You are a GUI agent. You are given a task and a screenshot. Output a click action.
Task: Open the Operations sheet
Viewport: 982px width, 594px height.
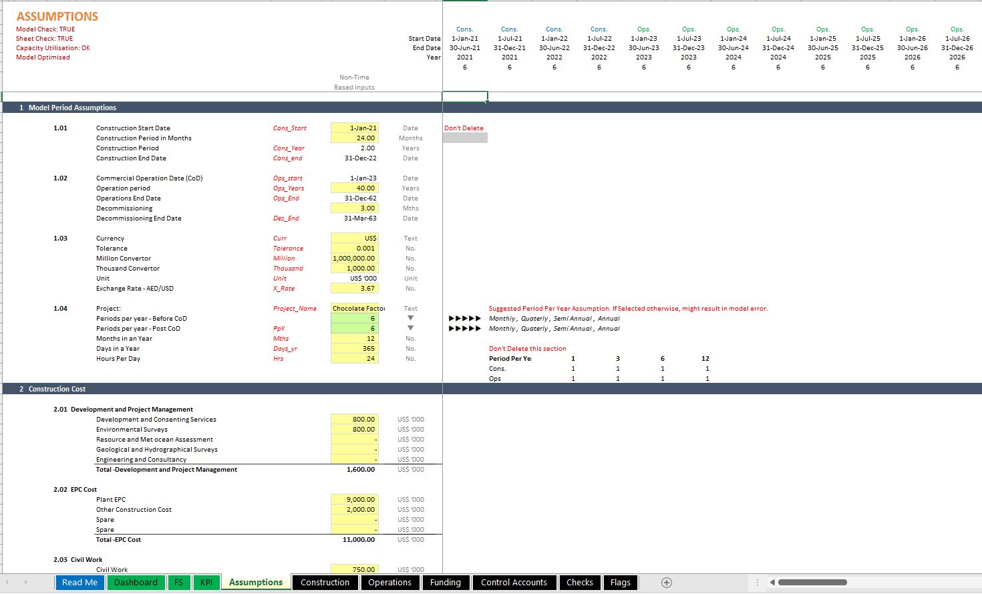pyautogui.click(x=390, y=582)
